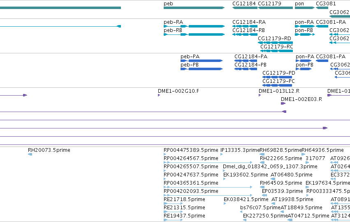Select the CG12184 gene feature
The image size is (350, 222).
[x=245, y=8]
